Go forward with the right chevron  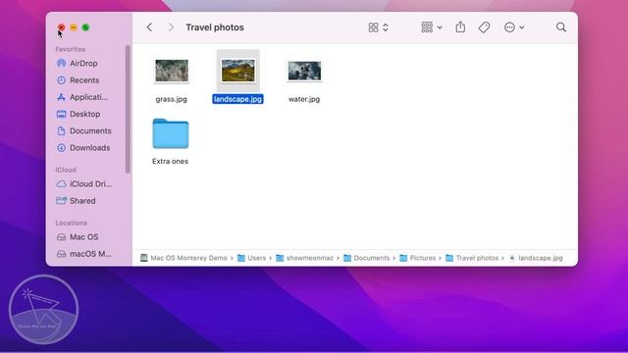click(x=171, y=27)
